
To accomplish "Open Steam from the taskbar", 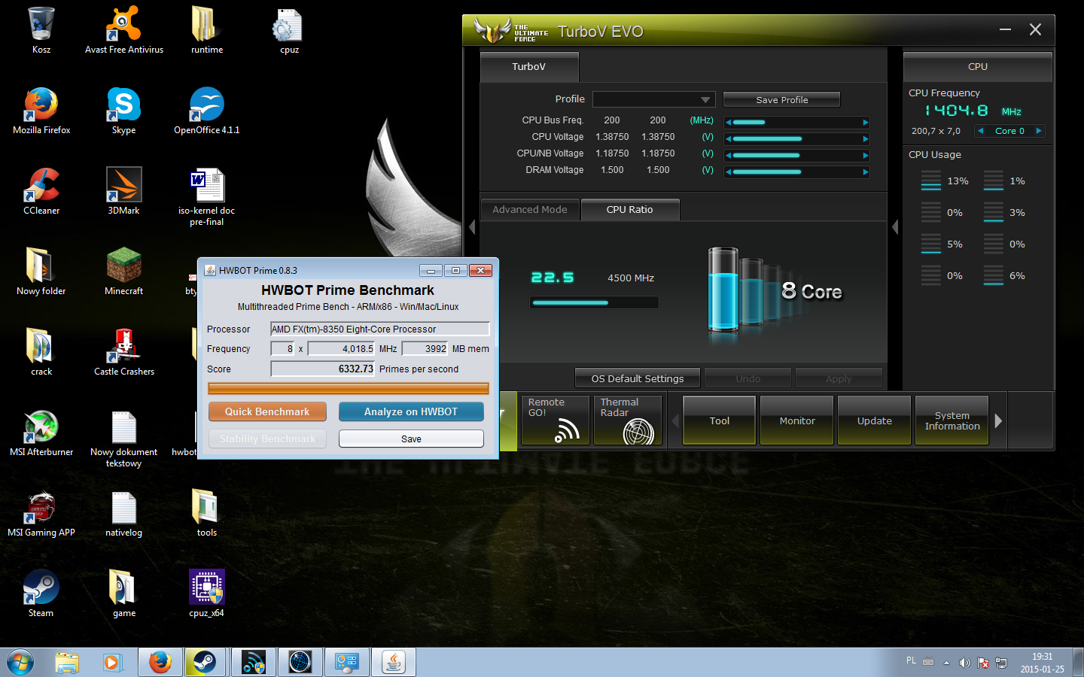I will pyautogui.click(x=205, y=663).
